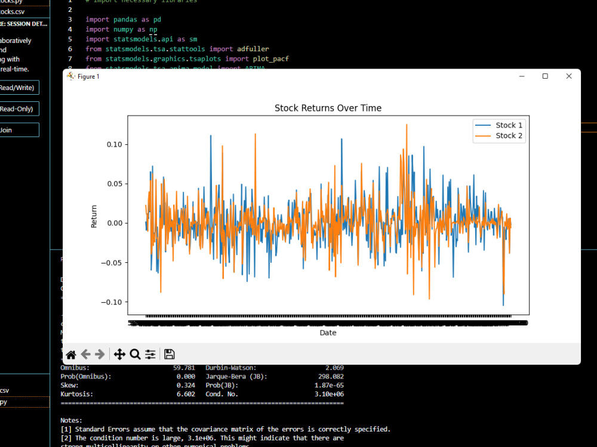Click the Notes: heading in terminal

71,420
